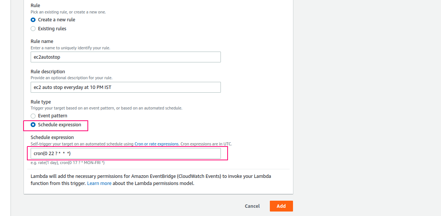Edit the cron schedule expression input

pyautogui.click(x=126, y=153)
